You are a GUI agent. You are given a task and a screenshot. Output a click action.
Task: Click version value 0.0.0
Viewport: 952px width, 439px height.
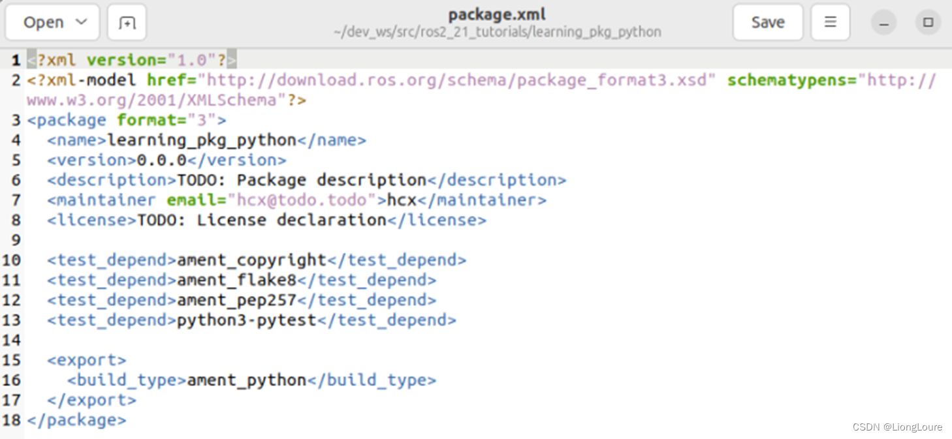click(x=162, y=160)
